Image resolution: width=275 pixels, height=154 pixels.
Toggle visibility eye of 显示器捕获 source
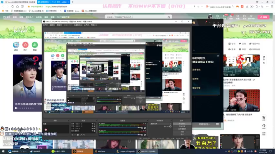92,131
